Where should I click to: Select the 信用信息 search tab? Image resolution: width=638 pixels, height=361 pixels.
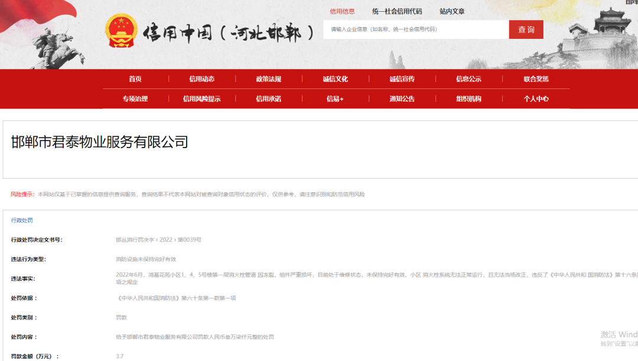tap(342, 11)
